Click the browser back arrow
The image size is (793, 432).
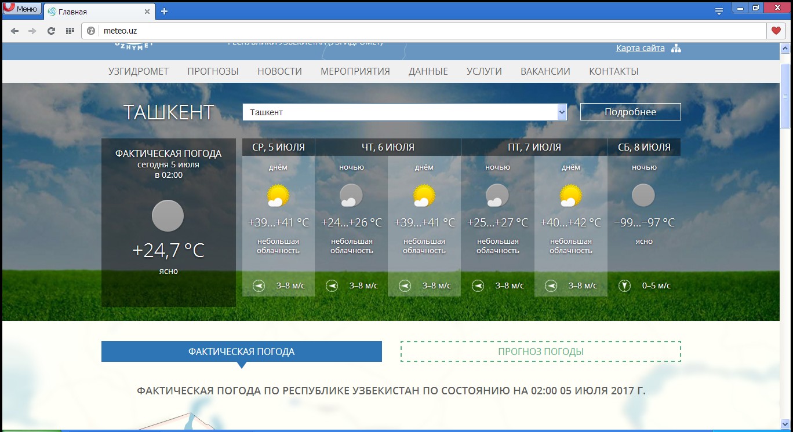point(14,31)
